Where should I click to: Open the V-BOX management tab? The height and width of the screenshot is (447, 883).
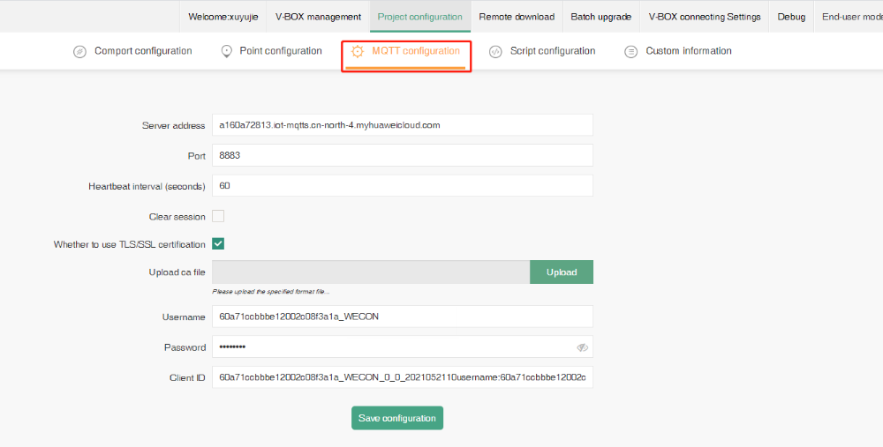318,17
